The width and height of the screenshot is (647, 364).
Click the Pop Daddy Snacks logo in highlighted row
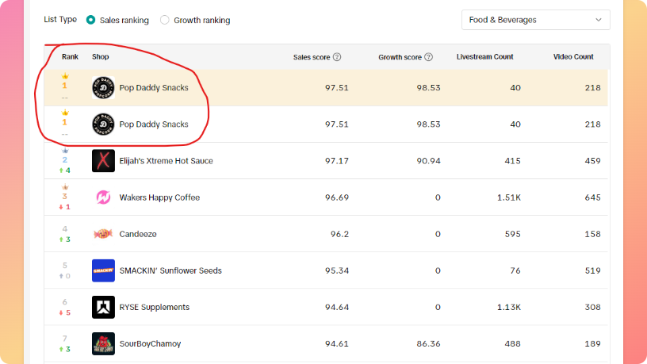103,87
